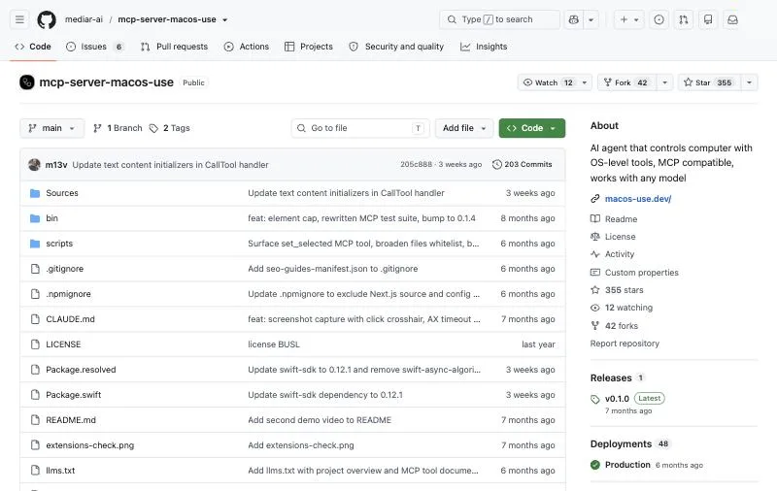View the 2 Tags link
This screenshot has height=491, width=777.
[x=169, y=128]
